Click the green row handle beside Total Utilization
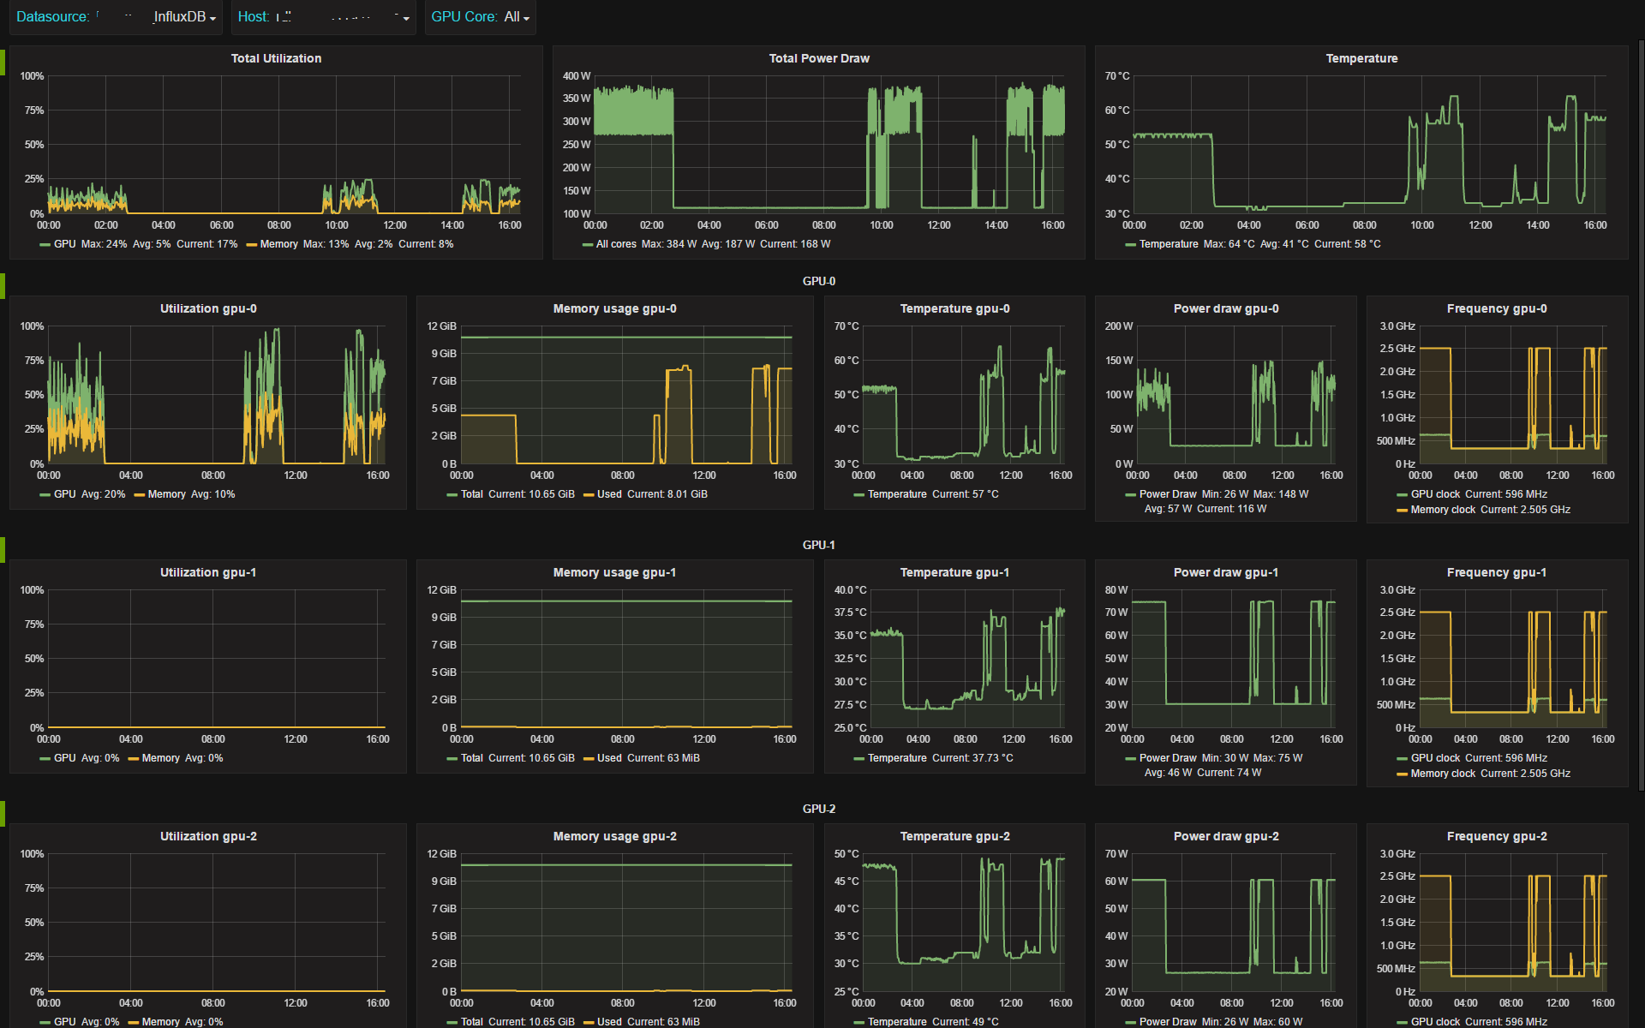 coord(3,62)
